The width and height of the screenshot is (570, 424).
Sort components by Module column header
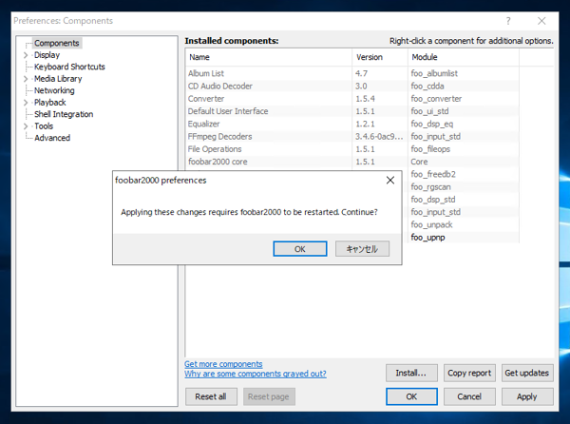[x=464, y=57]
